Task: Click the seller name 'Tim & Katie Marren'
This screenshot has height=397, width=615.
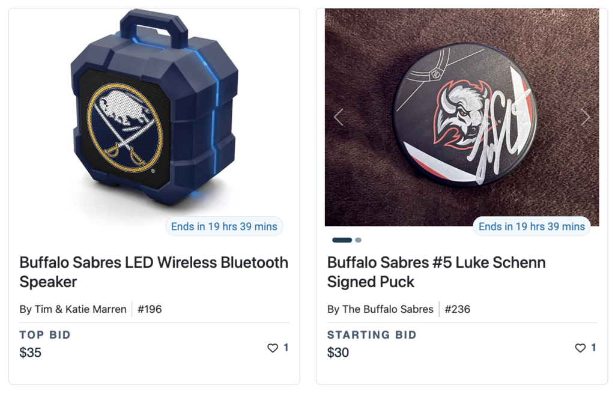Action: [73, 309]
